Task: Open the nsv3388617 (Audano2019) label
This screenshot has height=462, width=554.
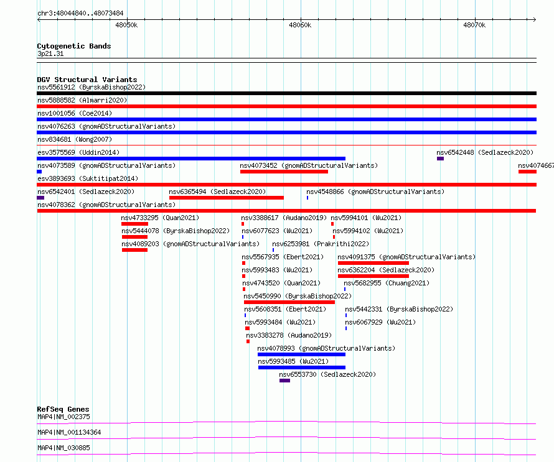Action: pos(284,218)
